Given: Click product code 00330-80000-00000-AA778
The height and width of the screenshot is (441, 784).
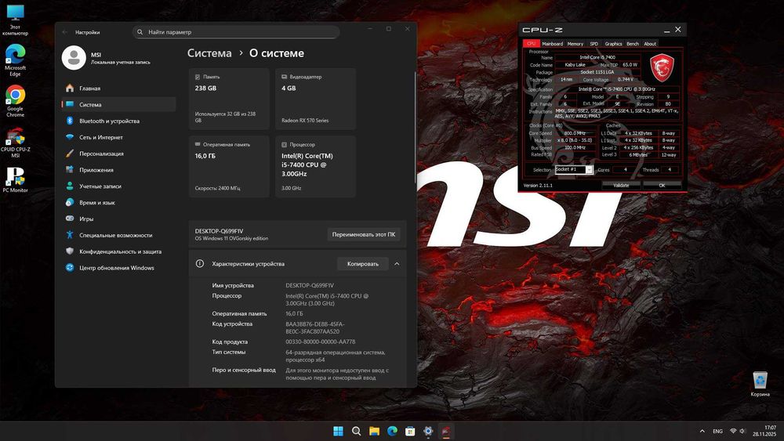Looking at the screenshot, I should point(321,342).
